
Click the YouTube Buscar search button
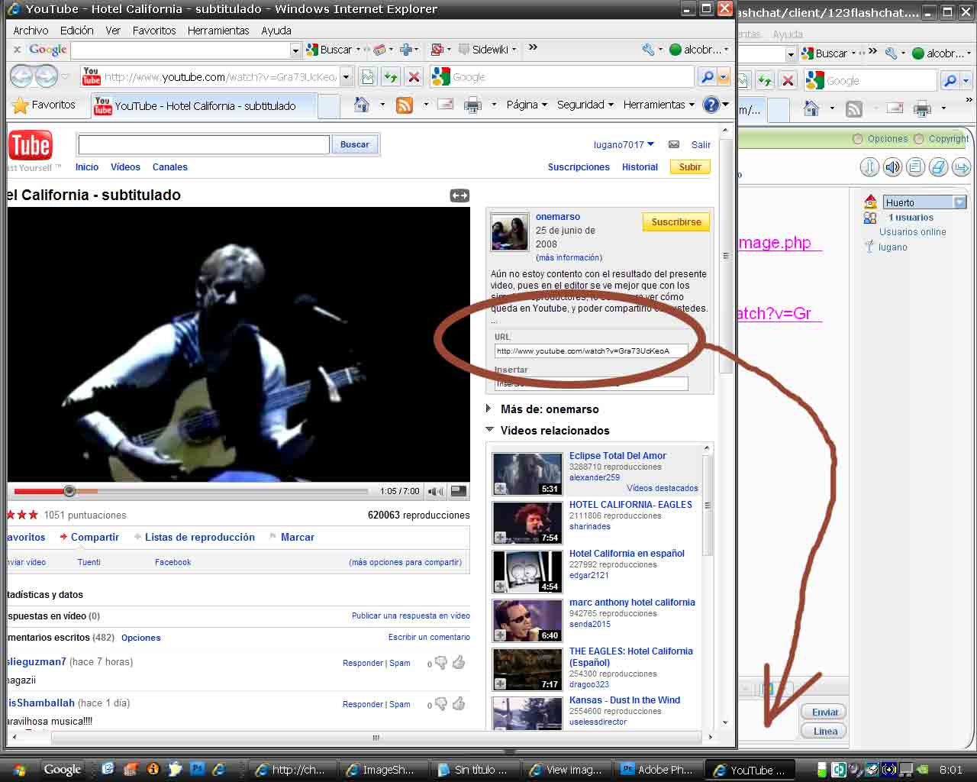355,144
